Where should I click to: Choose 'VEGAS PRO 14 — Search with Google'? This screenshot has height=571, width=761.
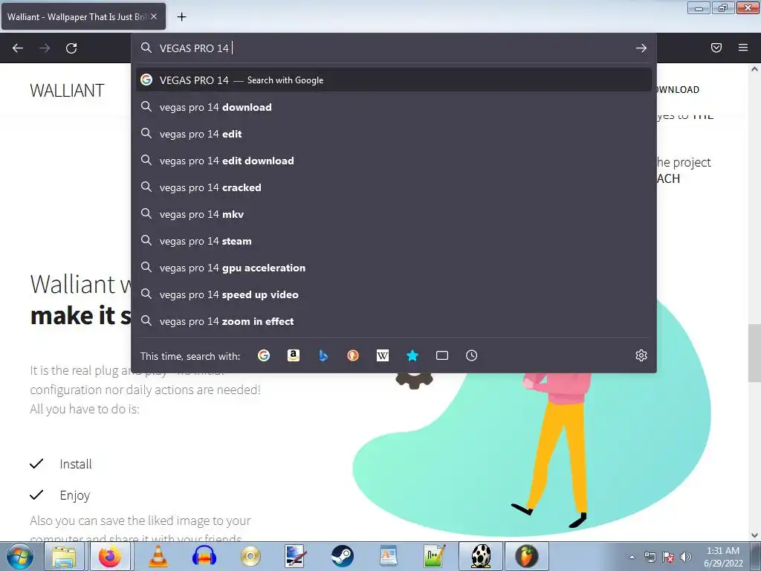[394, 80]
